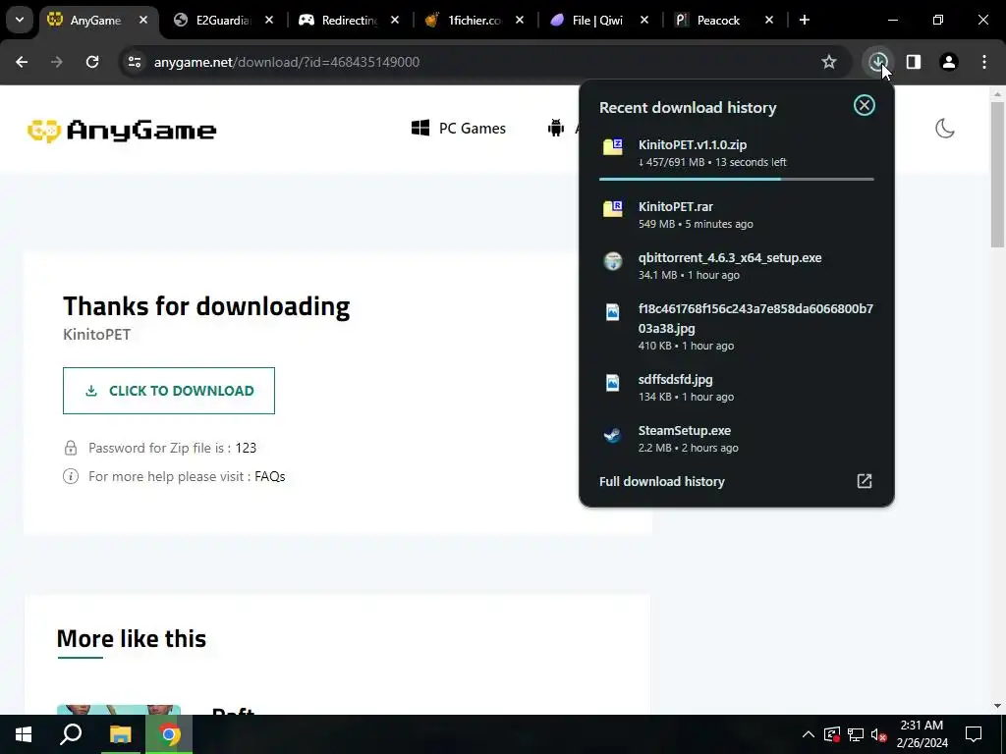Close the Recent download history popup

(865, 105)
